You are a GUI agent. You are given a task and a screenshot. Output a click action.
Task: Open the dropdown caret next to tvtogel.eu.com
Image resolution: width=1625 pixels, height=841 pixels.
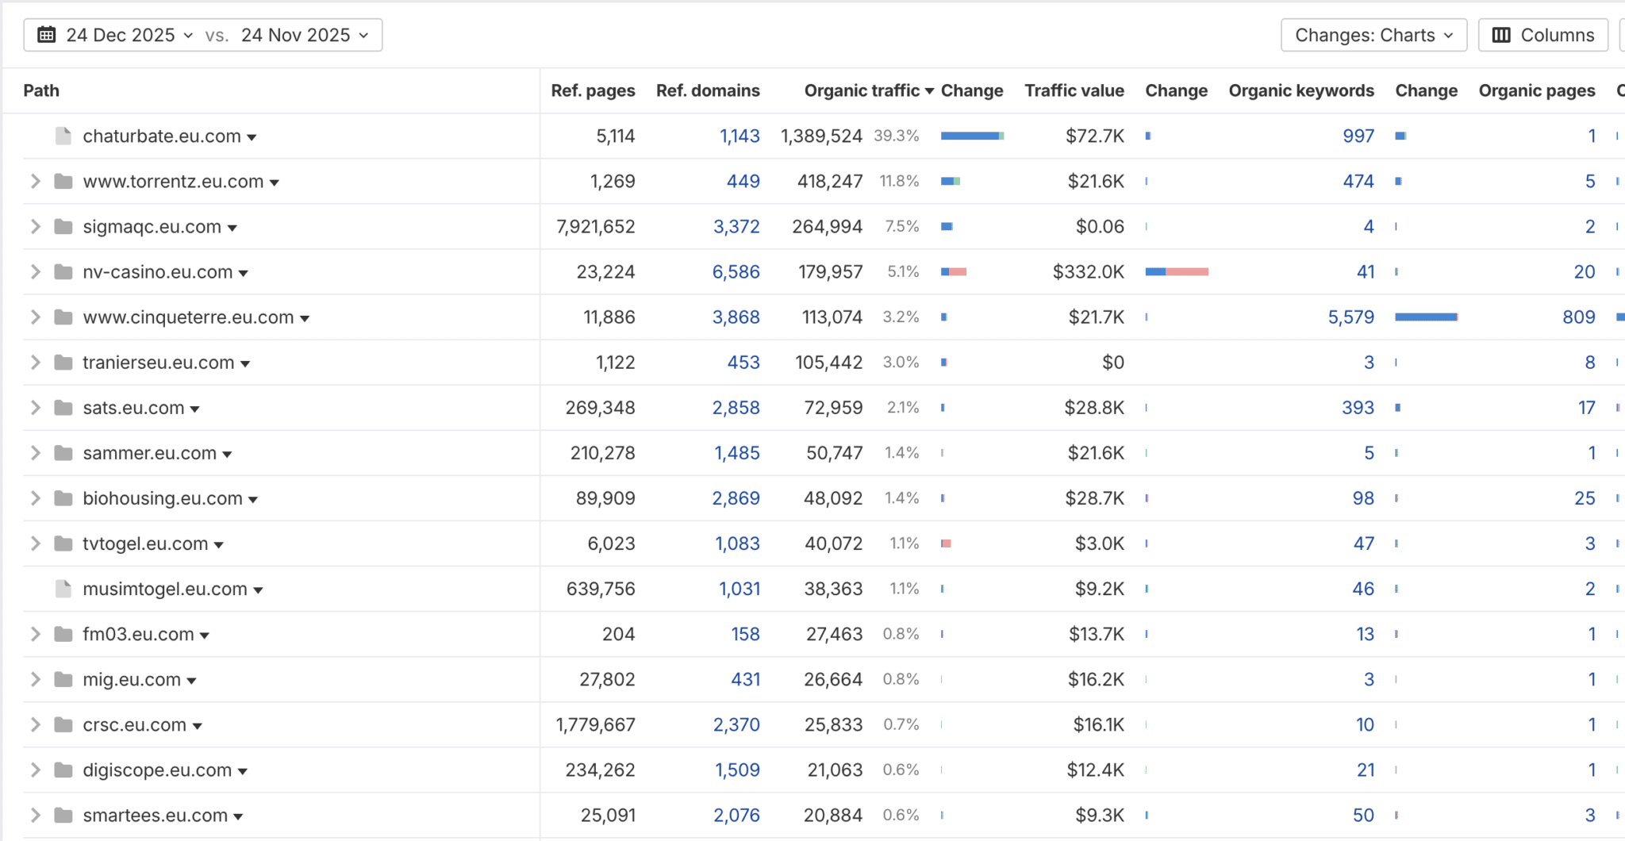click(x=219, y=545)
